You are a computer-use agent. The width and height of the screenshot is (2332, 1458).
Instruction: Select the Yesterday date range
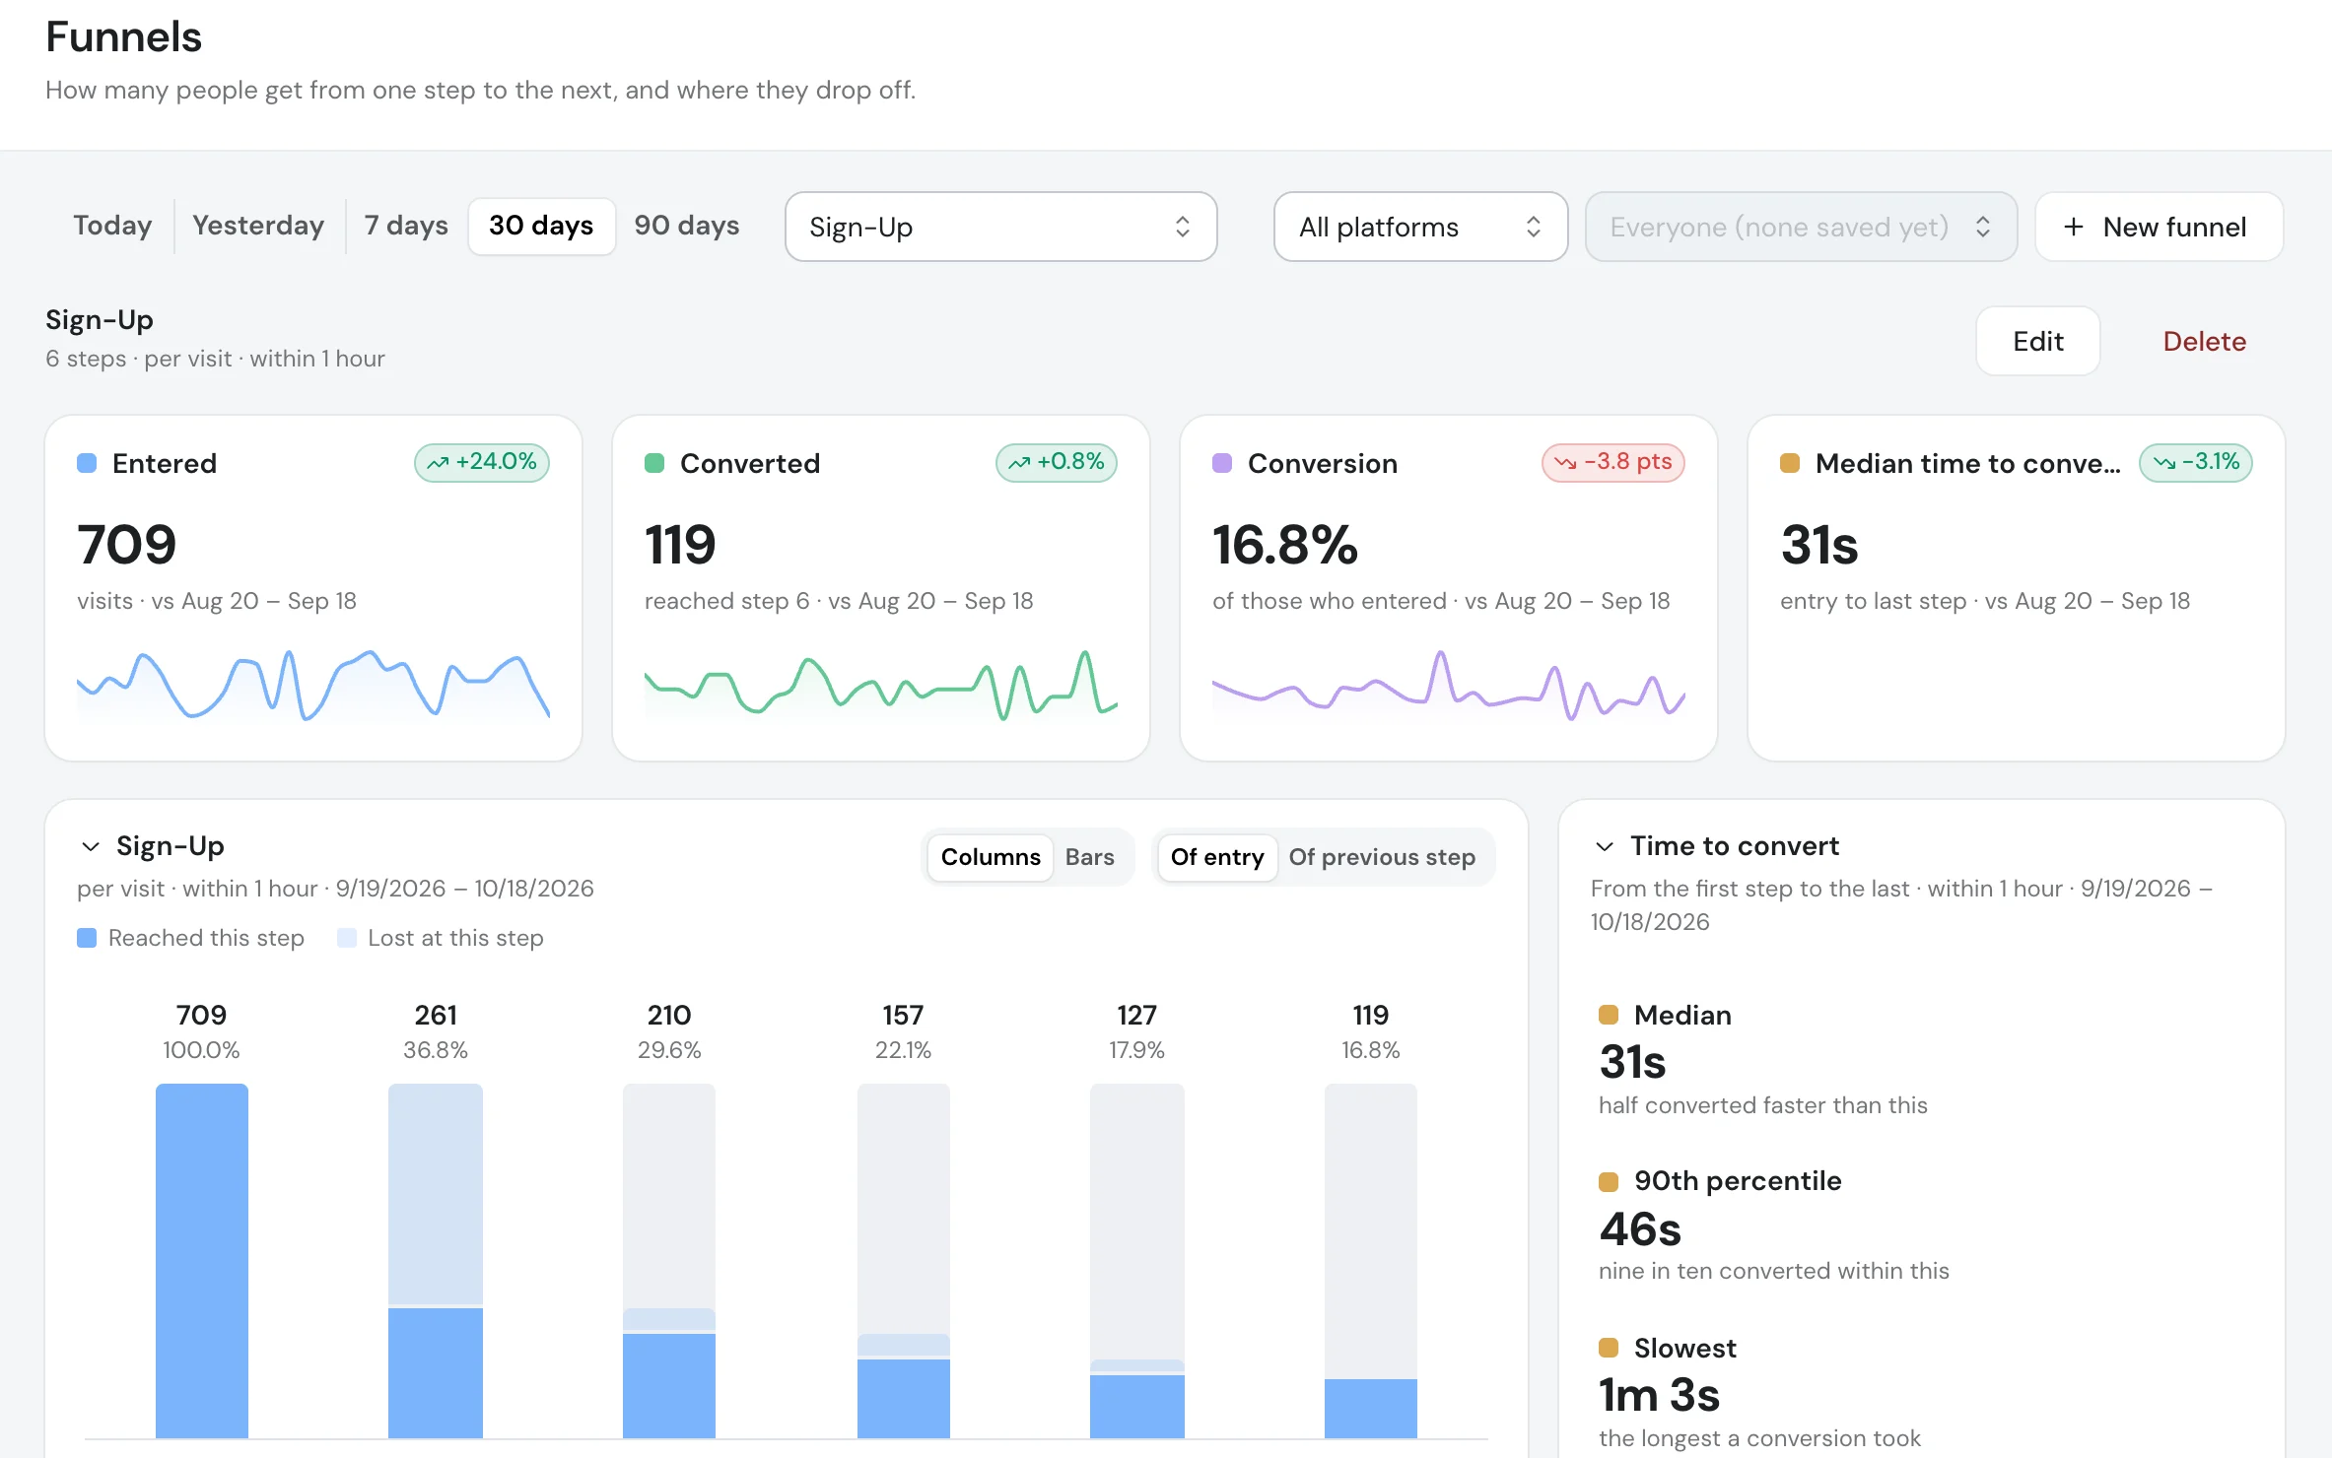pos(258,226)
